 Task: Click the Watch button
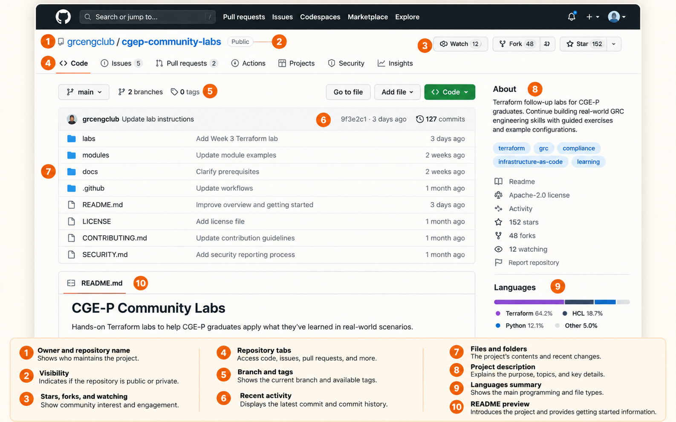[x=460, y=44]
